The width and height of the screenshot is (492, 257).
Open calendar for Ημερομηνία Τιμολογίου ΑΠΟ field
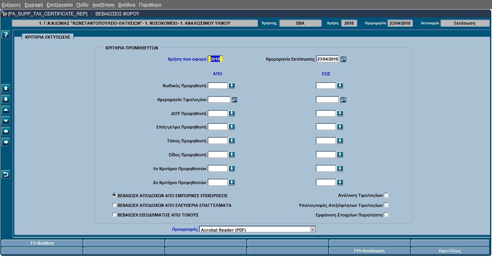(234, 100)
